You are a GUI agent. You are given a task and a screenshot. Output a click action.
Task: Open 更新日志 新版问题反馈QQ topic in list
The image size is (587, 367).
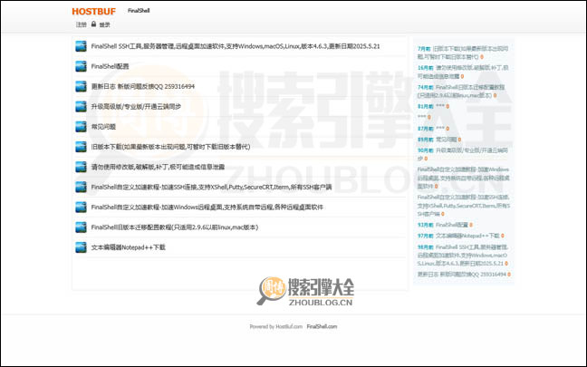[x=143, y=86]
